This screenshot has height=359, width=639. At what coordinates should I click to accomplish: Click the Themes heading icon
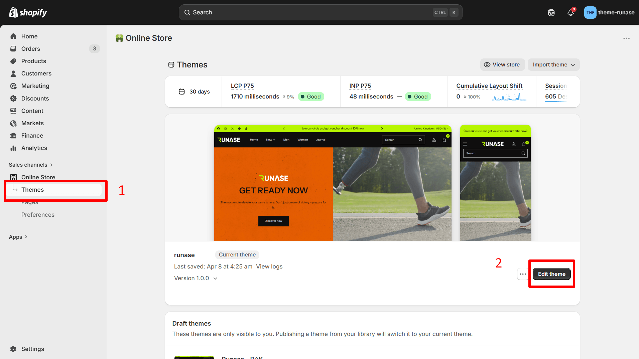[x=171, y=65]
